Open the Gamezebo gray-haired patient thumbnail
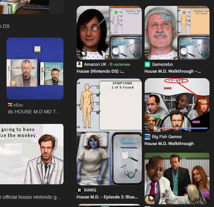The width and height of the screenshot is (214, 207). pyautogui.click(x=177, y=33)
